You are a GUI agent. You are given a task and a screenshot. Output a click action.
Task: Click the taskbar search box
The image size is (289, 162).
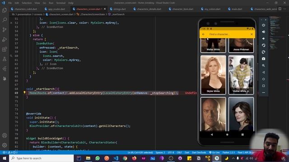tap(41, 158)
